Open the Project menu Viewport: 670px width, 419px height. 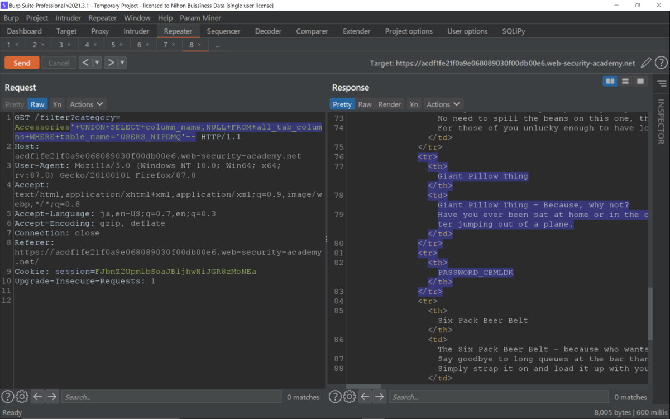(x=37, y=18)
